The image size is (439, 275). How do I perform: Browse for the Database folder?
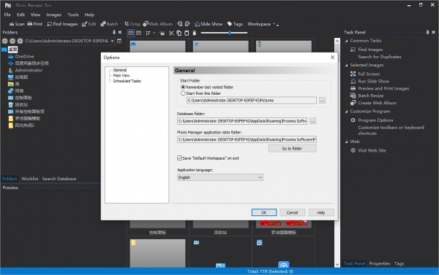[x=312, y=121]
